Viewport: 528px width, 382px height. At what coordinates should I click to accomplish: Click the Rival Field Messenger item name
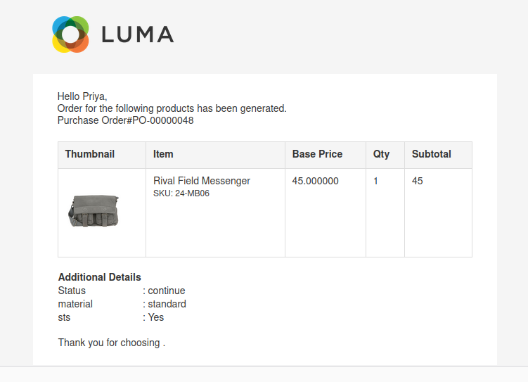pos(201,181)
